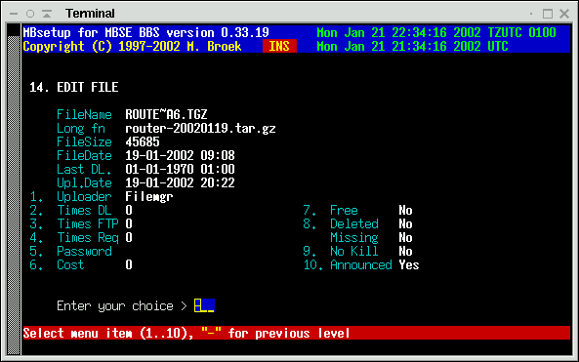
Task: Click the Missing value No
Action: [x=405, y=238]
